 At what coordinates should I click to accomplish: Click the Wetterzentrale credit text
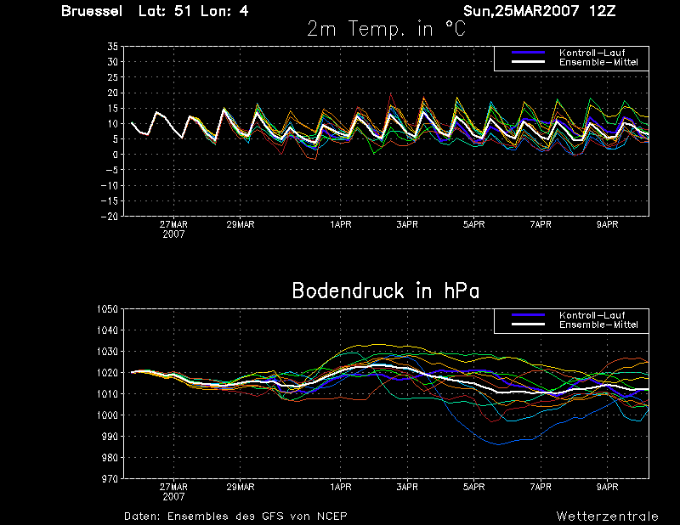coord(607,516)
